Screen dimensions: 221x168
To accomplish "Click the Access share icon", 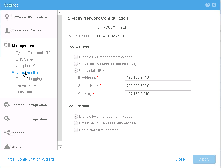I will 7,133.
